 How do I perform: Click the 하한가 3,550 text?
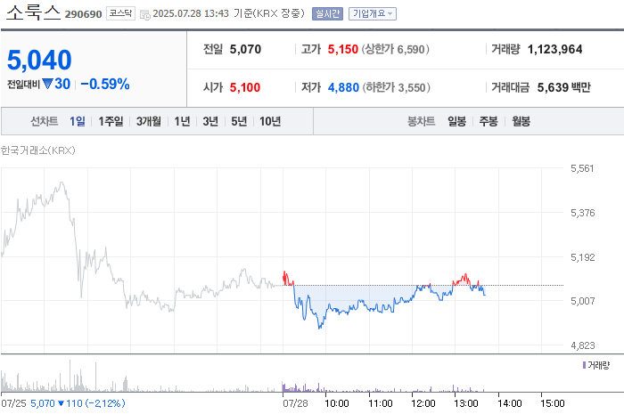coord(396,87)
